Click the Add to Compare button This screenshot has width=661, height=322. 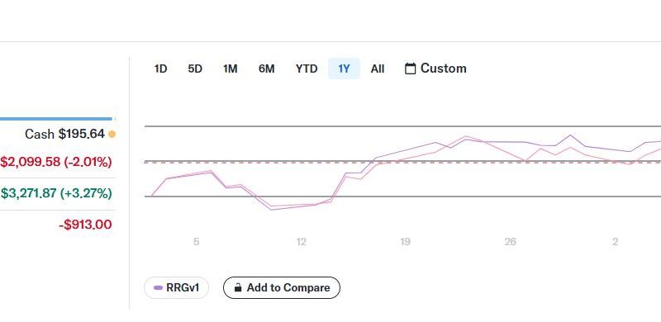click(282, 288)
